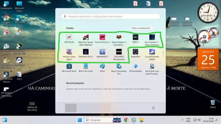Image resolution: width=221 pixels, height=124 pixels.
Task: Open the Lixeira recycle bin
Action: click(213, 104)
